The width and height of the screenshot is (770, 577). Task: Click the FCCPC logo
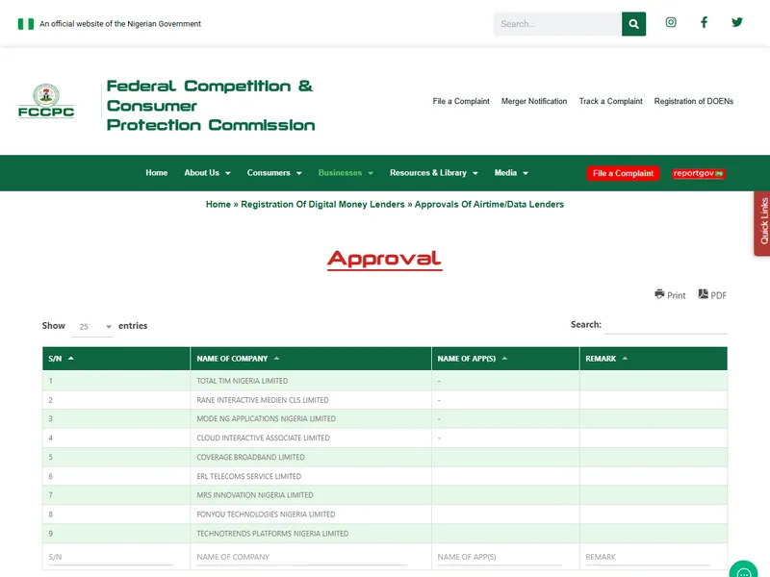click(46, 101)
